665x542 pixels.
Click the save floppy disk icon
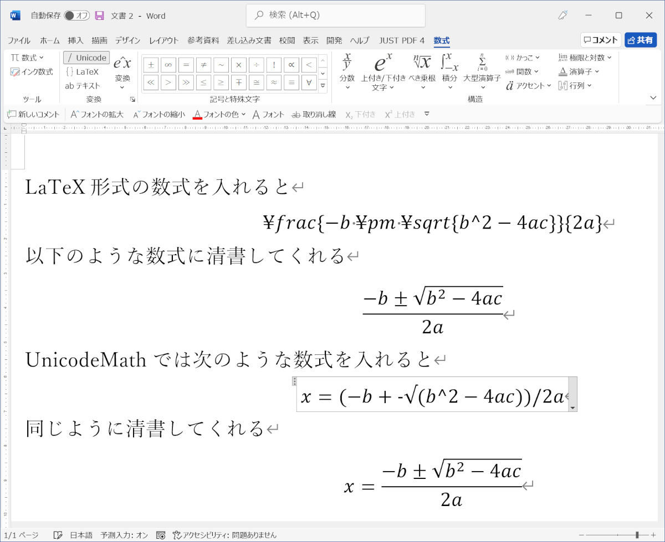point(99,16)
